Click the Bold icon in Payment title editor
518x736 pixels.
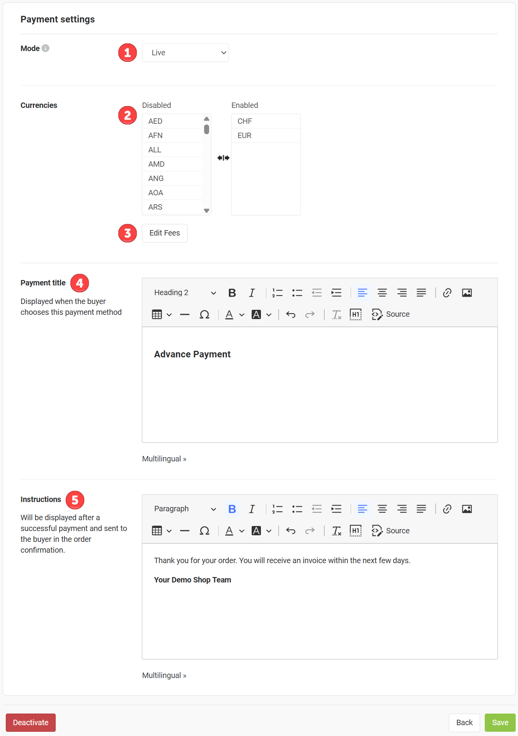pos(232,293)
